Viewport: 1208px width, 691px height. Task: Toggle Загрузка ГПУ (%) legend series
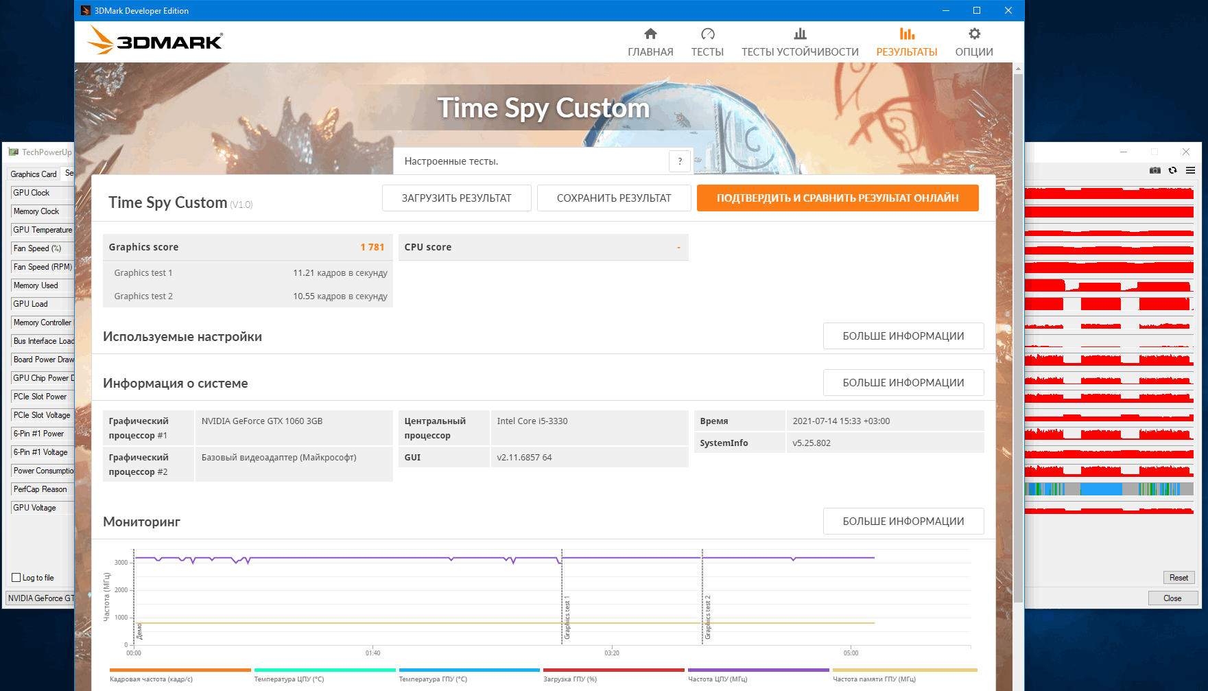(x=614, y=675)
